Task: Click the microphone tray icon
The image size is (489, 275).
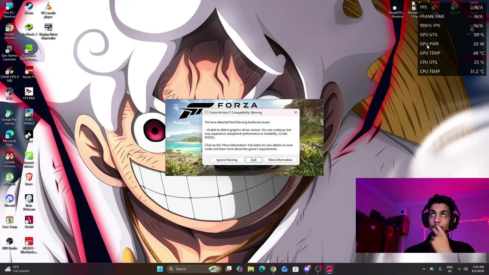Action: [440, 269]
